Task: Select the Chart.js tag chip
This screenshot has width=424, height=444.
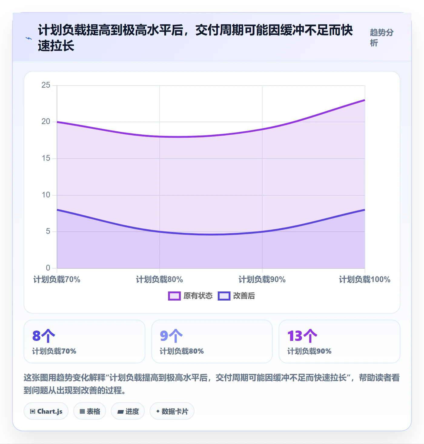Action: pyautogui.click(x=46, y=411)
